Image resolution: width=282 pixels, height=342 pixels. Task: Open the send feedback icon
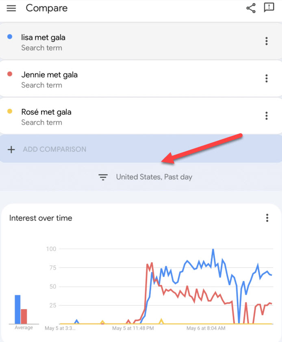pyautogui.click(x=269, y=8)
